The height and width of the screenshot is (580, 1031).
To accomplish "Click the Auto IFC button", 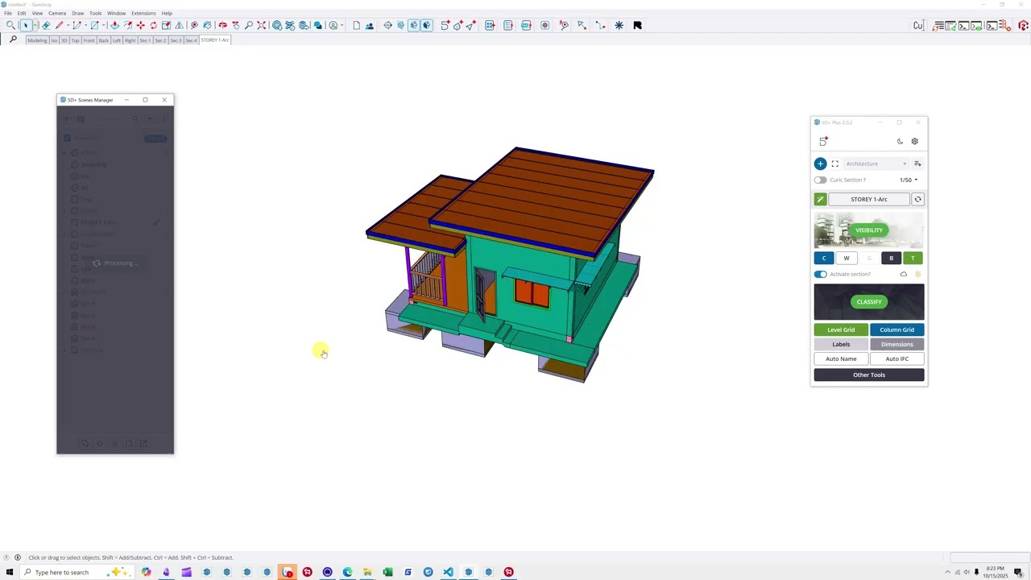I will click(x=896, y=358).
